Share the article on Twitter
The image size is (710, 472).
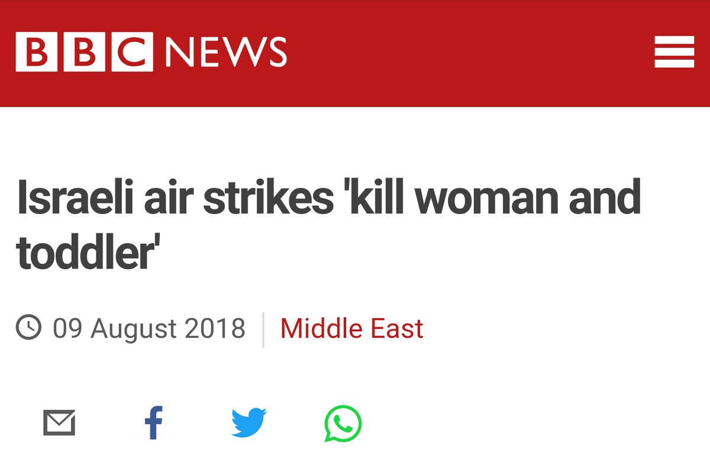click(248, 423)
